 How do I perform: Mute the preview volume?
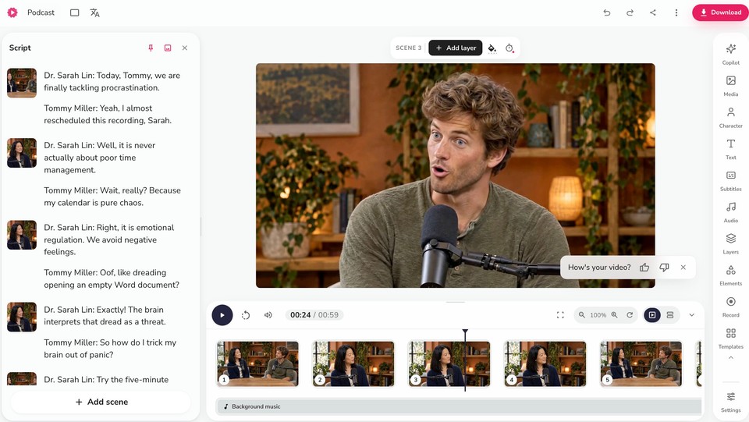pyautogui.click(x=268, y=315)
